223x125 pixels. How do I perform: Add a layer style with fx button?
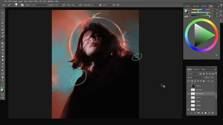pyautogui.click(x=195, y=113)
